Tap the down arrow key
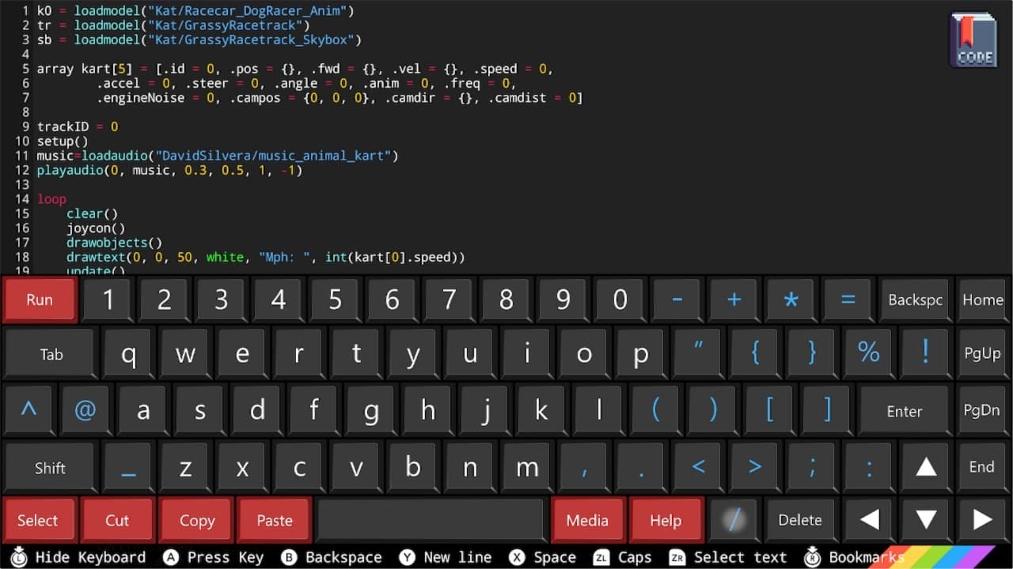The height and width of the screenshot is (569, 1013). point(926,519)
